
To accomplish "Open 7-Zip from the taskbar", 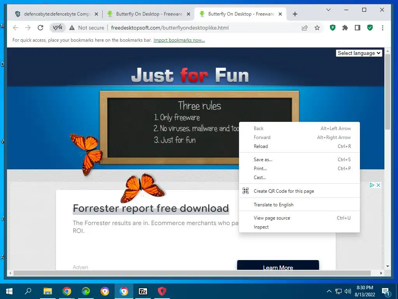I will pyautogui.click(x=143, y=291).
